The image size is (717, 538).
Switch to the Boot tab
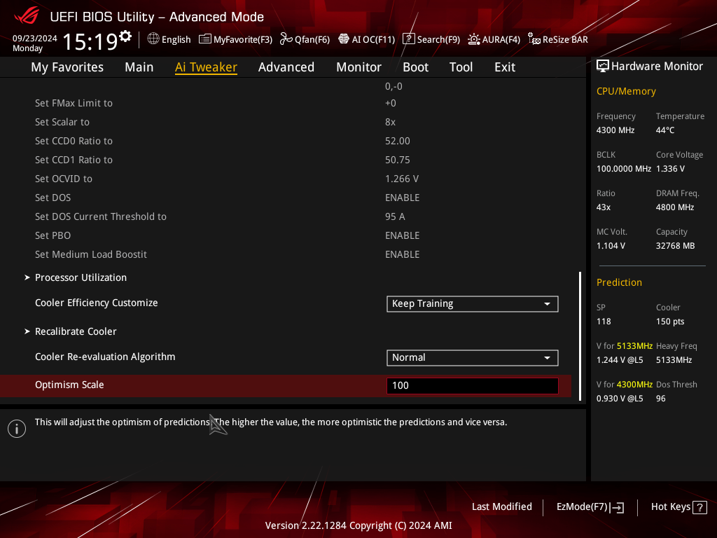tap(416, 67)
